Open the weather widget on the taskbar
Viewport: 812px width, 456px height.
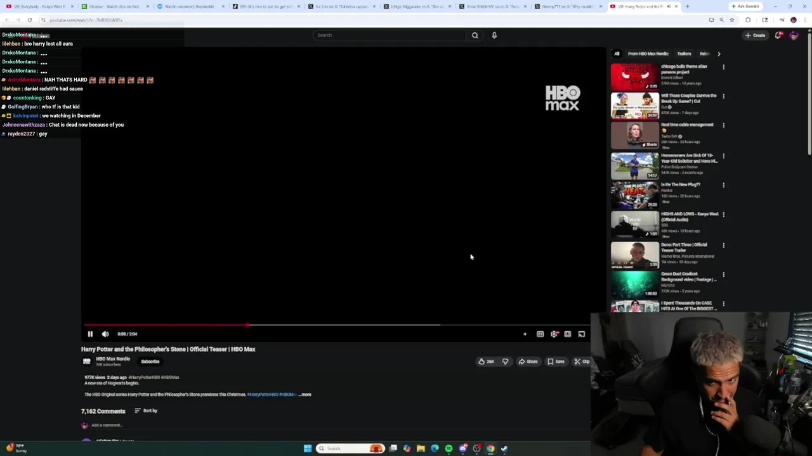click(x=16, y=448)
